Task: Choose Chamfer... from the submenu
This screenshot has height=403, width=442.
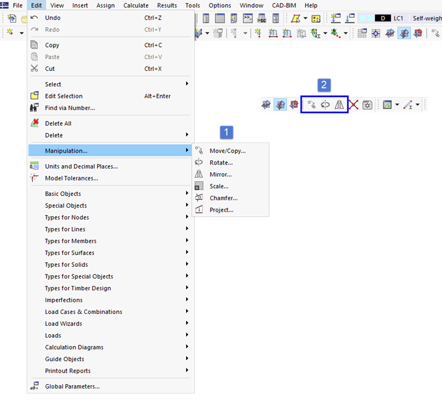Action: click(230, 198)
